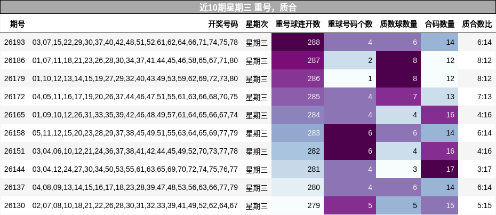
Task: Click 重球号码个数 value 5 in row 26130
Action: [x=350, y=205]
